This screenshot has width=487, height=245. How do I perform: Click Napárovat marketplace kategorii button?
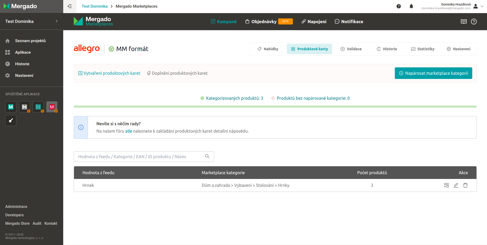click(434, 73)
